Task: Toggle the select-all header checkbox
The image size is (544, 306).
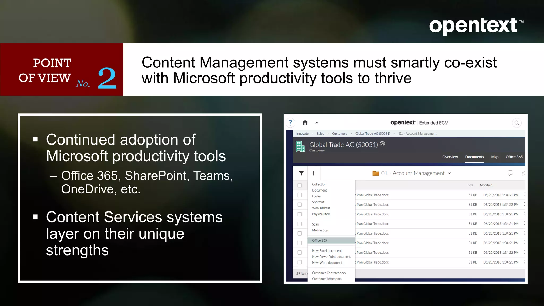Action: (x=300, y=185)
